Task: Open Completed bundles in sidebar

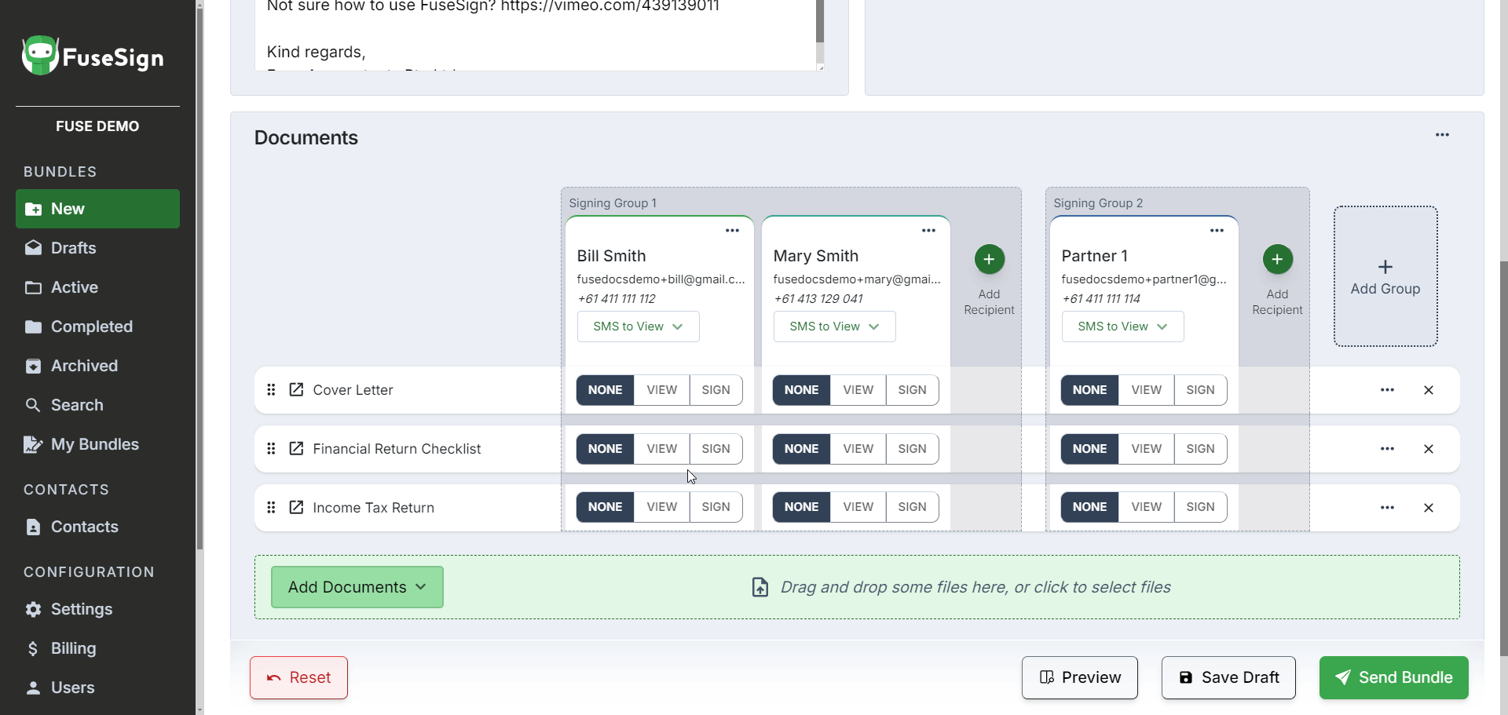Action: [91, 326]
